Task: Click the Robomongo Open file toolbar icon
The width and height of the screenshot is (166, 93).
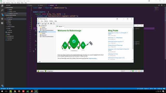Action: 43,24
